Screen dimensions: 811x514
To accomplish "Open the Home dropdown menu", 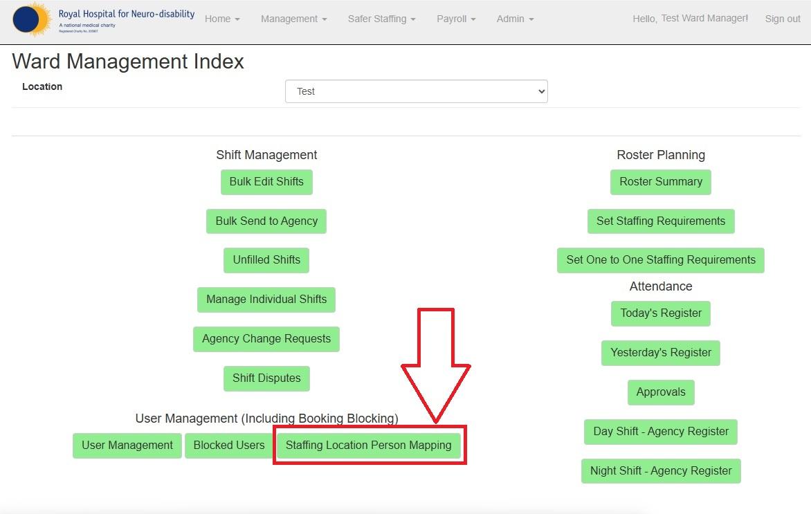I will coord(222,19).
